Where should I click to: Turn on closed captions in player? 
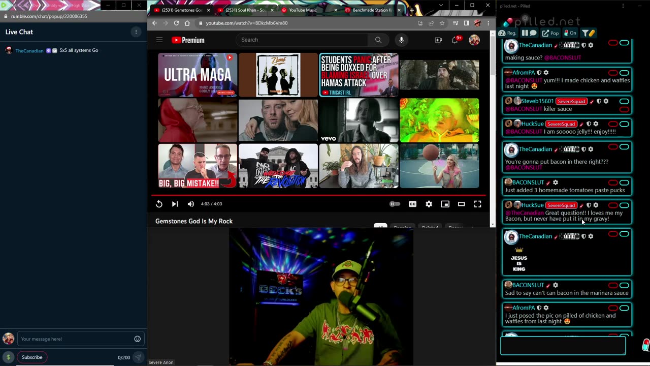(x=412, y=204)
